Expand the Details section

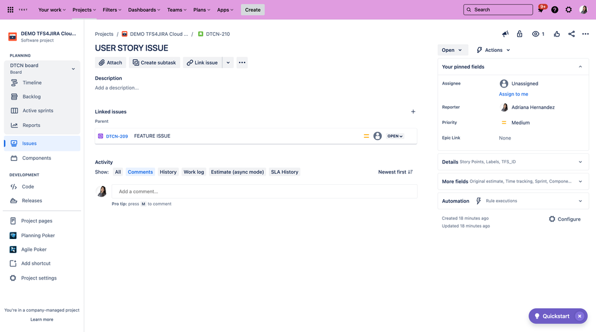[512, 162]
